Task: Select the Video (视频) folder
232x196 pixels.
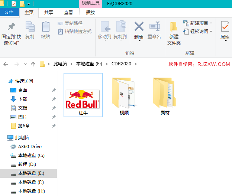Action: click(x=124, y=96)
